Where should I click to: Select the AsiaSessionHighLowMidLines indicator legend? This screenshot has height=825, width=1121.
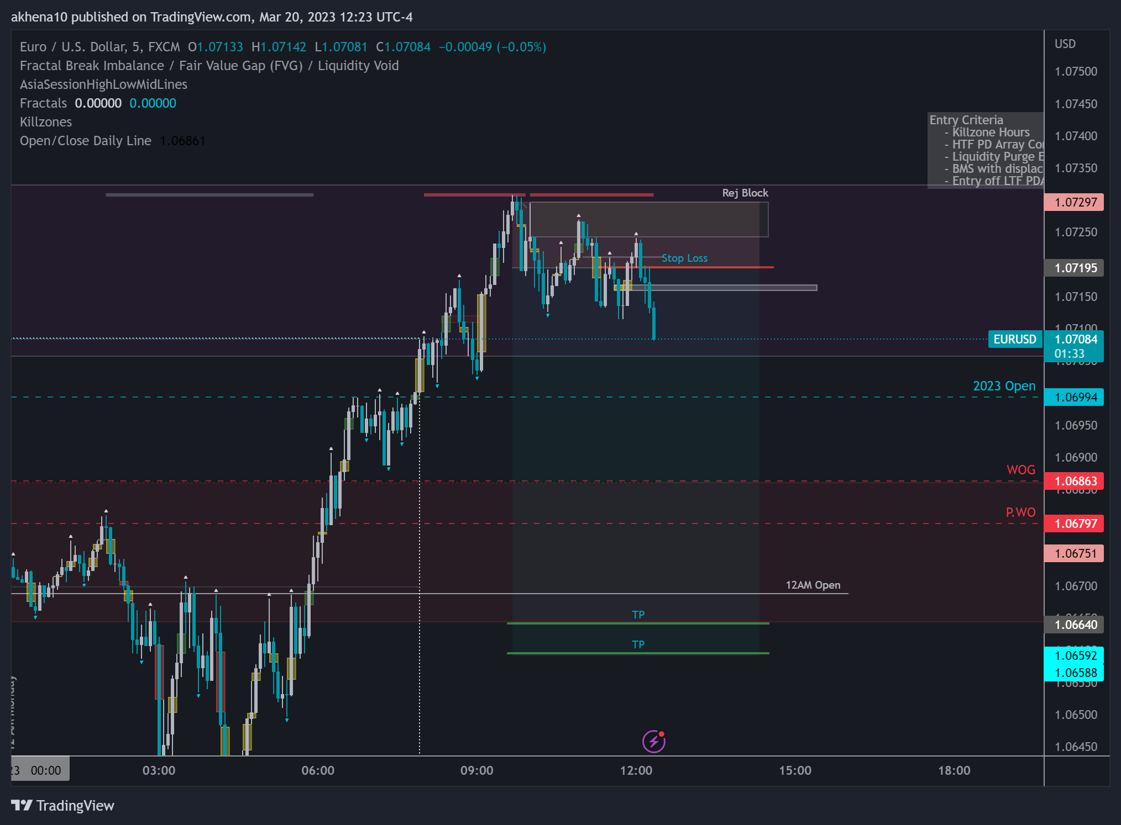(103, 84)
